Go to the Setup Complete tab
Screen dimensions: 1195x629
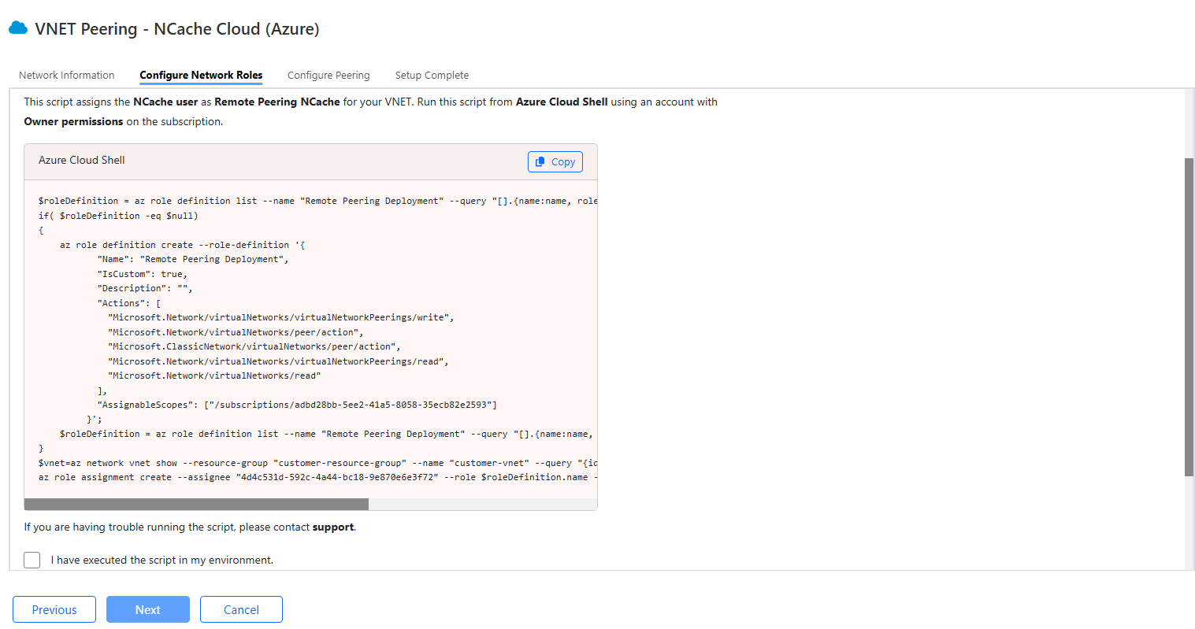432,75
